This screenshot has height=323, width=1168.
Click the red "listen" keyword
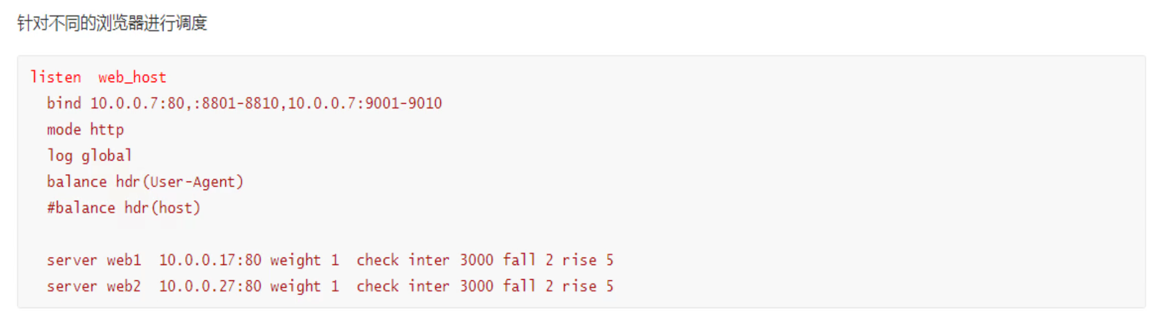(56, 77)
